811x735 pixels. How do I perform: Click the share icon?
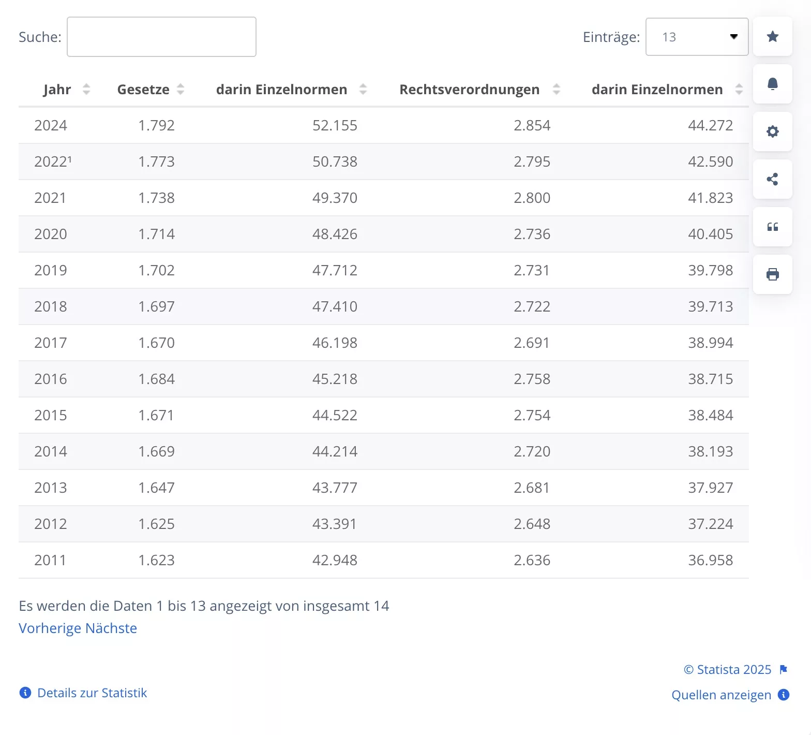[x=773, y=179]
